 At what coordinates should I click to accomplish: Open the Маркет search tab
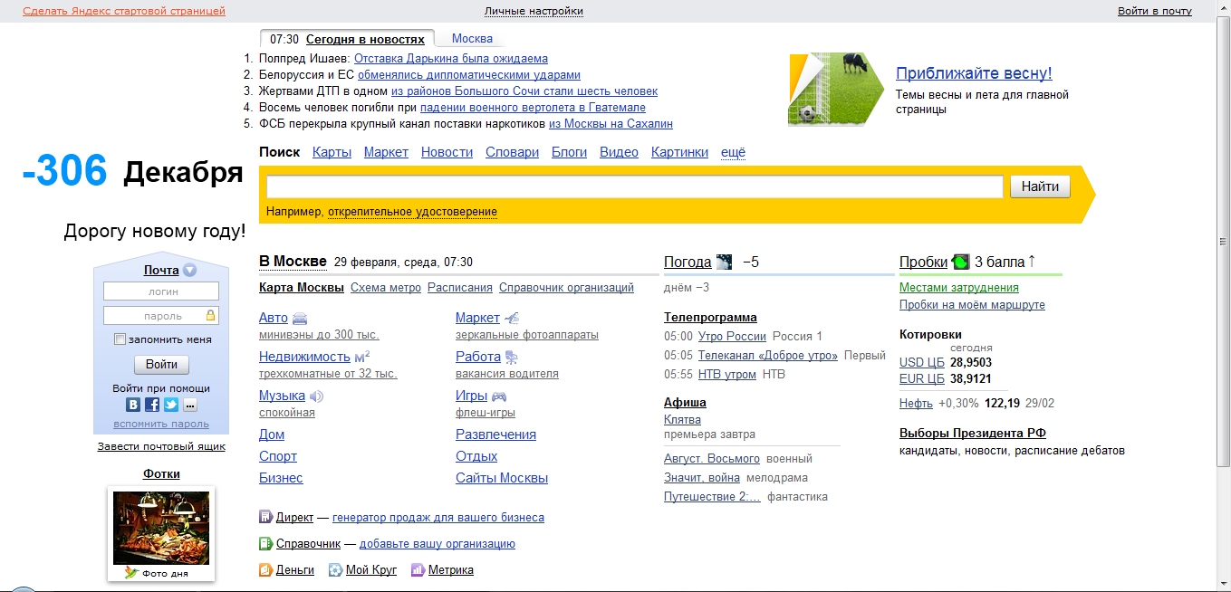click(386, 152)
